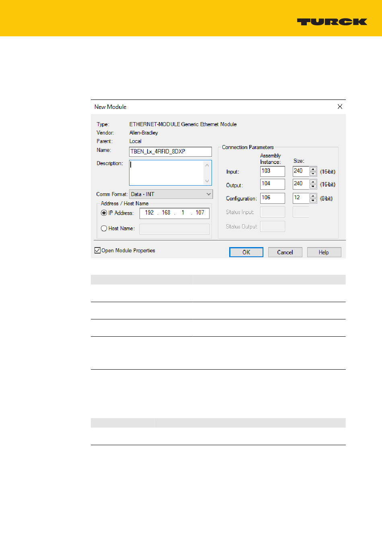Click the Configuration size field 12
382x540 pixels.
point(301,198)
